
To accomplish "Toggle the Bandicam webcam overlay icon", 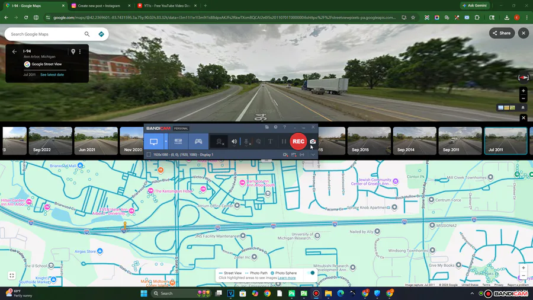I will pyautogui.click(x=220, y=142).
